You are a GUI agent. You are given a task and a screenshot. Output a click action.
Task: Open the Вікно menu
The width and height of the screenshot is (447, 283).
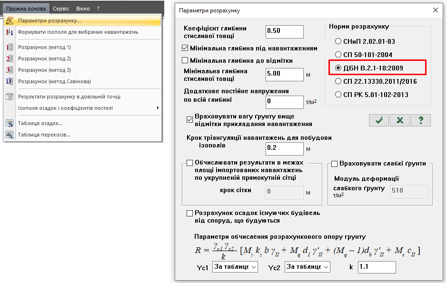click(83, 9)
